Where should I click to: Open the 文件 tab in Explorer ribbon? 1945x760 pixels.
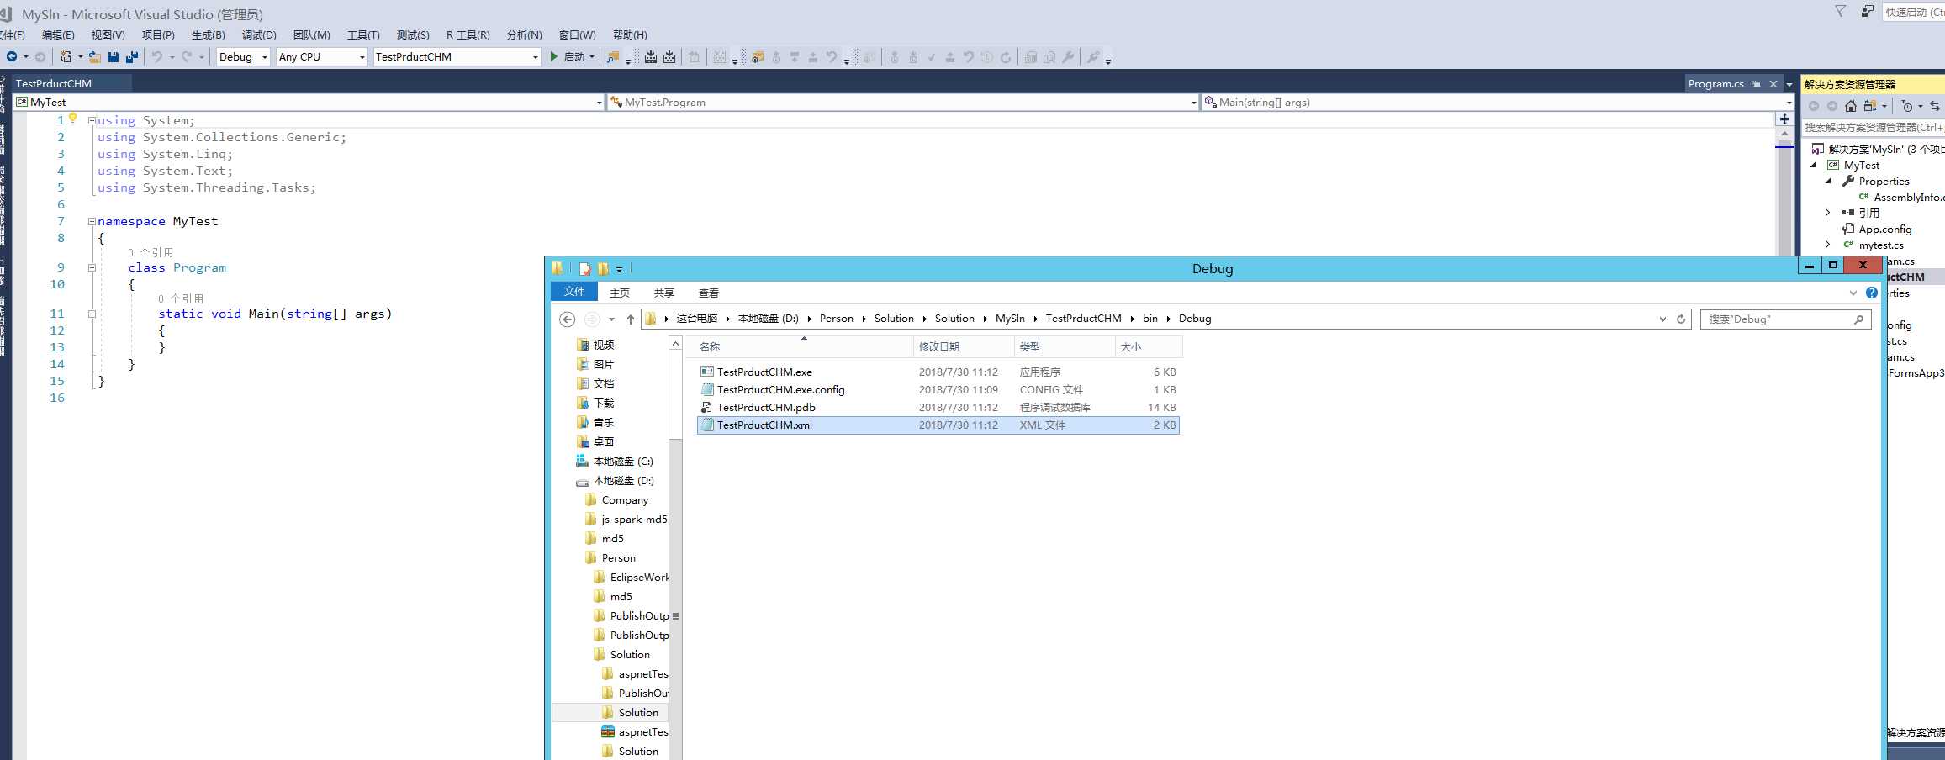tap(574, 292)
